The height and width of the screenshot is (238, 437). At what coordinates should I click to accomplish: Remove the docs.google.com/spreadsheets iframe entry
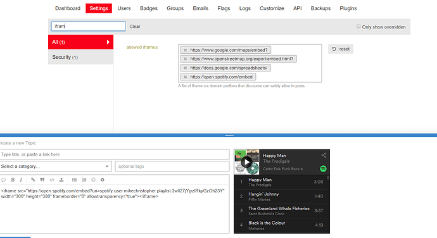pyautogui.click(x=186, y=68)
